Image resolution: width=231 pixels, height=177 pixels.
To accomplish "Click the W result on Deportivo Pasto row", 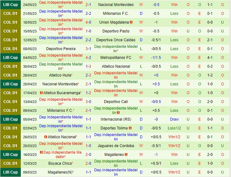I will click(x=141, y=31).
